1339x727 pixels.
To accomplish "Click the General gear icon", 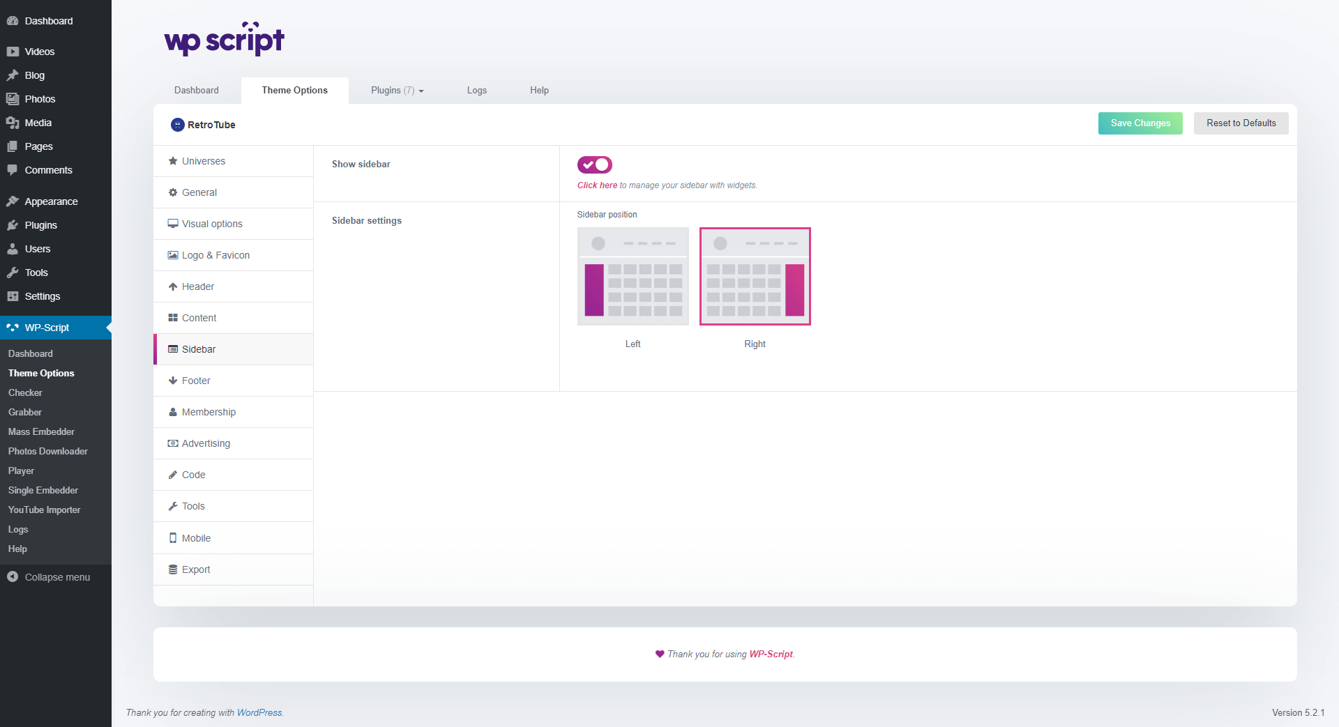I will (x=173, y=192).
